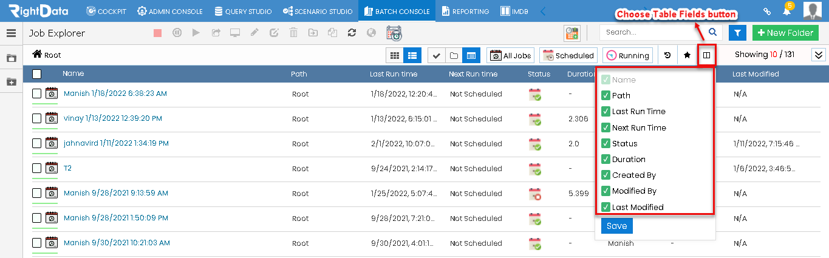Click the blue filter icon button
This screenshot has height=258, width=829.
pos(737,33)
